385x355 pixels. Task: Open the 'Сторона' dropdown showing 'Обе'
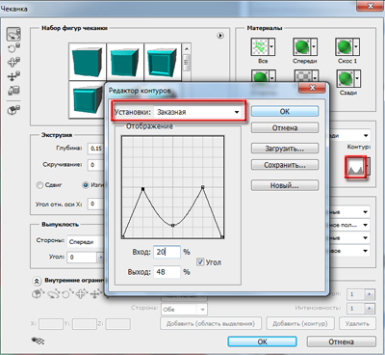(x=184, y=310)
